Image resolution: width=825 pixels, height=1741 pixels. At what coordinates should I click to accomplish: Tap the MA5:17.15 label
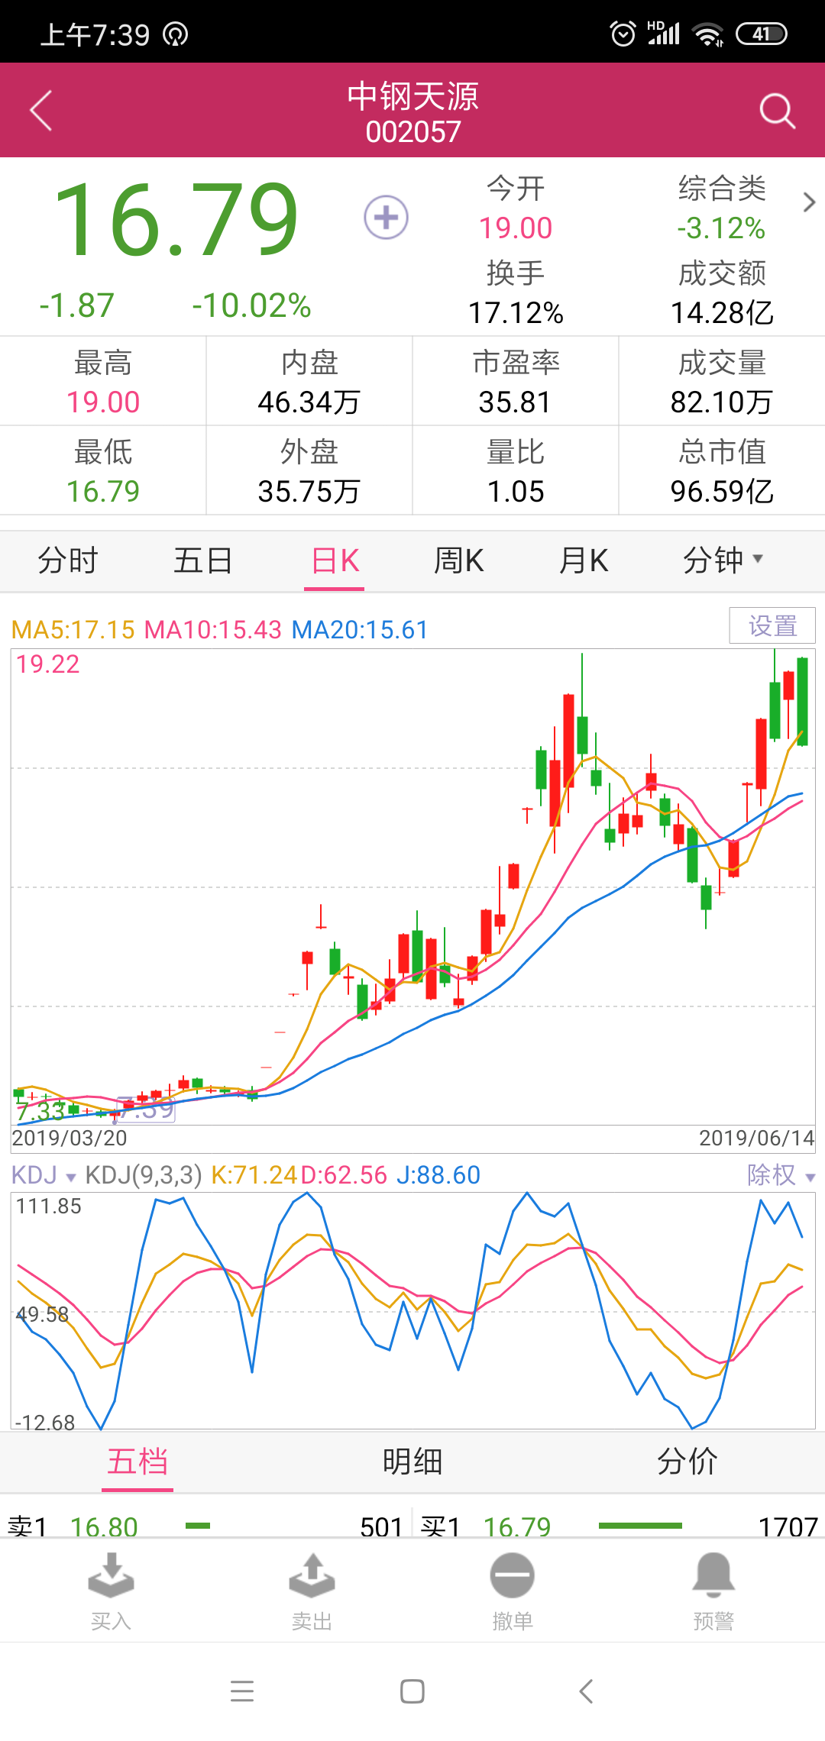pos(73,630)
